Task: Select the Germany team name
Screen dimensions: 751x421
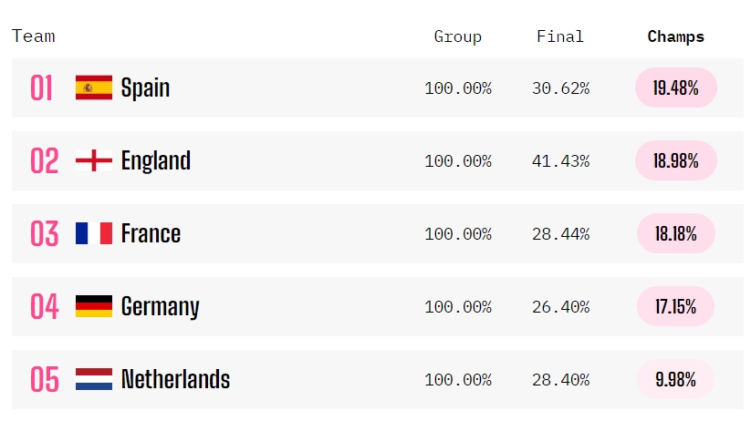Action: (160, 307)
